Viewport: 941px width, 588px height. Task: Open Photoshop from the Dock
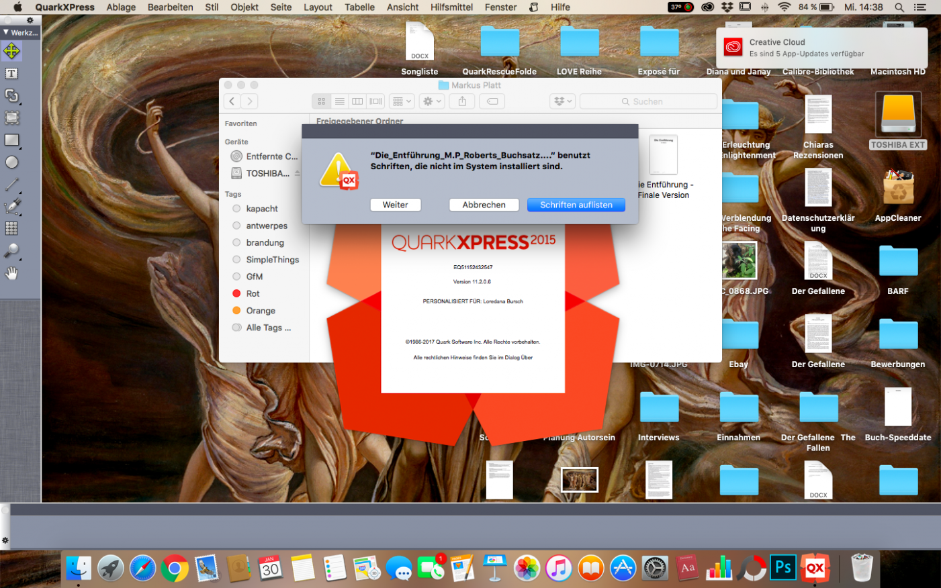pyautogui.click(x=783, y=568)
